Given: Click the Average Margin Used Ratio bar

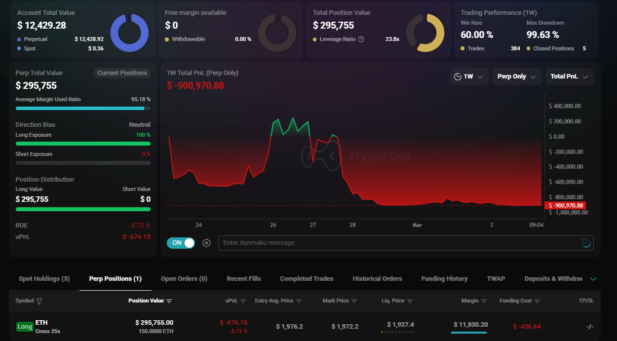Looking at the screenshot, I should point(83,108).
